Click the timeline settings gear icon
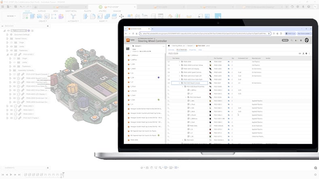 pyautogui.click(x=315, y=175)
